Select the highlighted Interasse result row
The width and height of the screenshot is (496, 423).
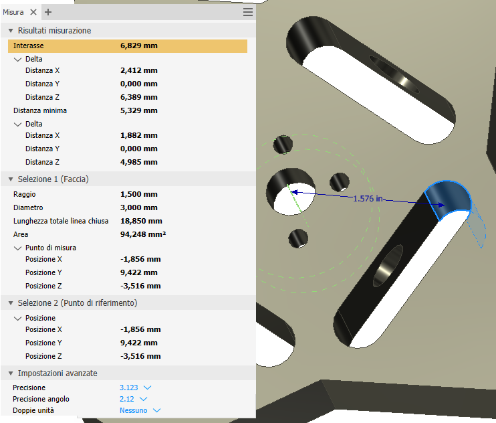tap(128, 46)
